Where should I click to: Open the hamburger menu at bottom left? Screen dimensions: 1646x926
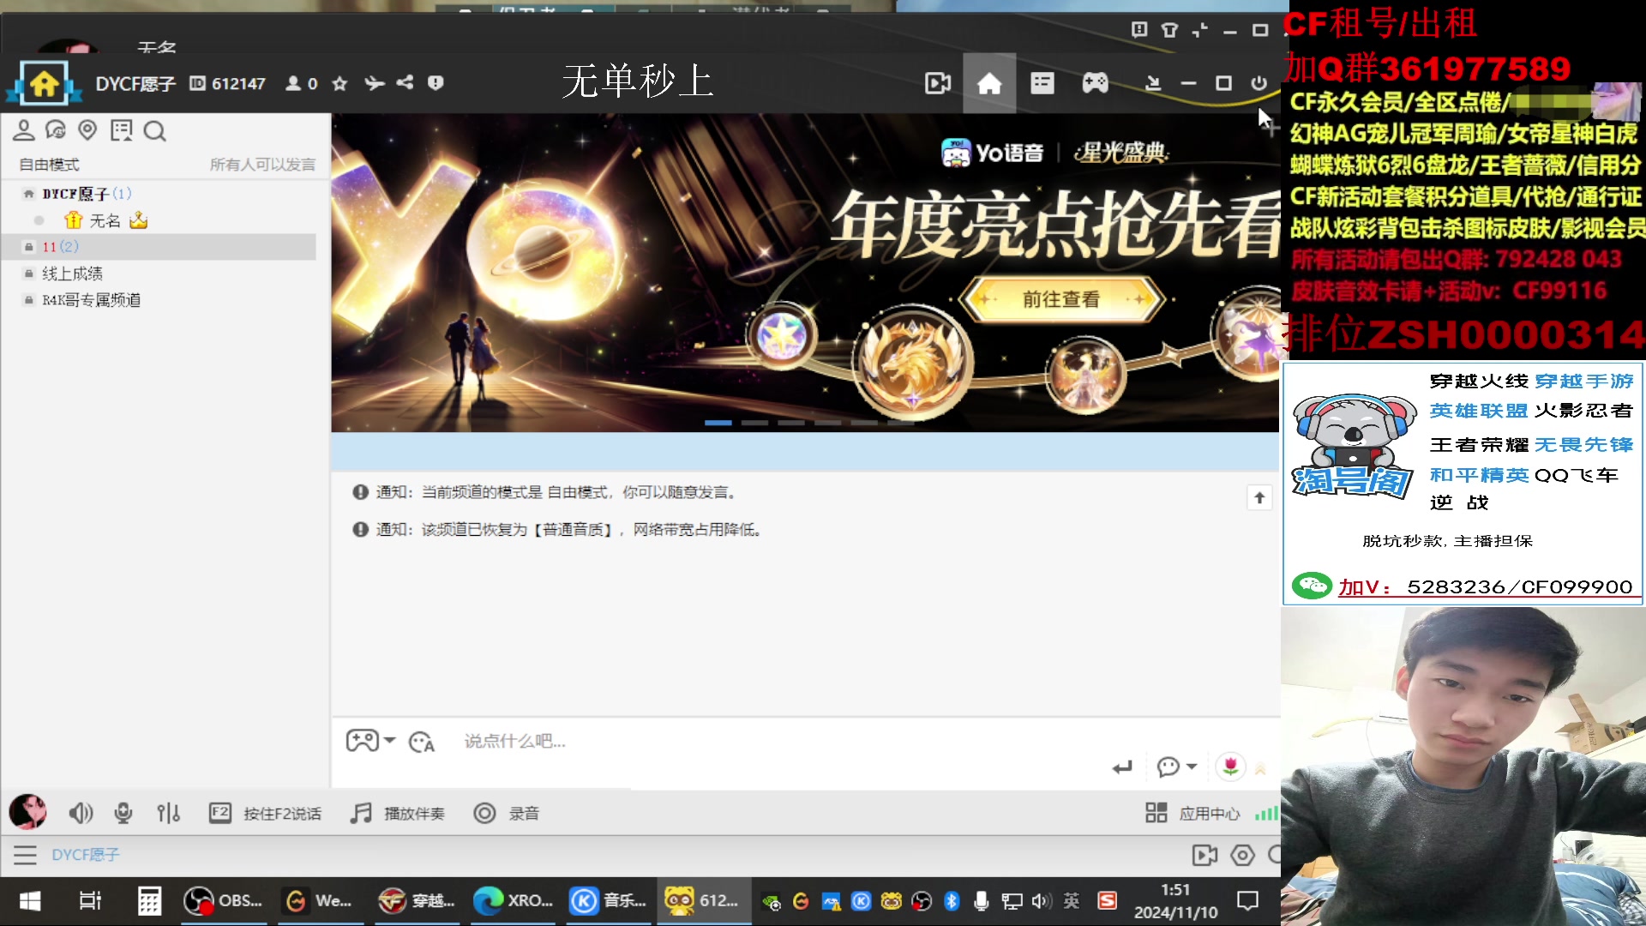(x=25, y=855)
